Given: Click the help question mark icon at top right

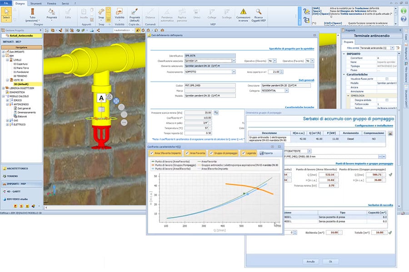Looking at the screenshot, I should pos(404,19).
